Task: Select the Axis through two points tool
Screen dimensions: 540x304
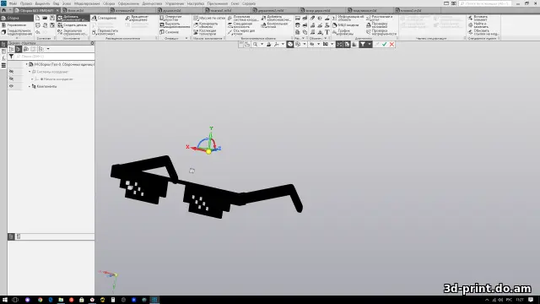Action: (241, 32)
